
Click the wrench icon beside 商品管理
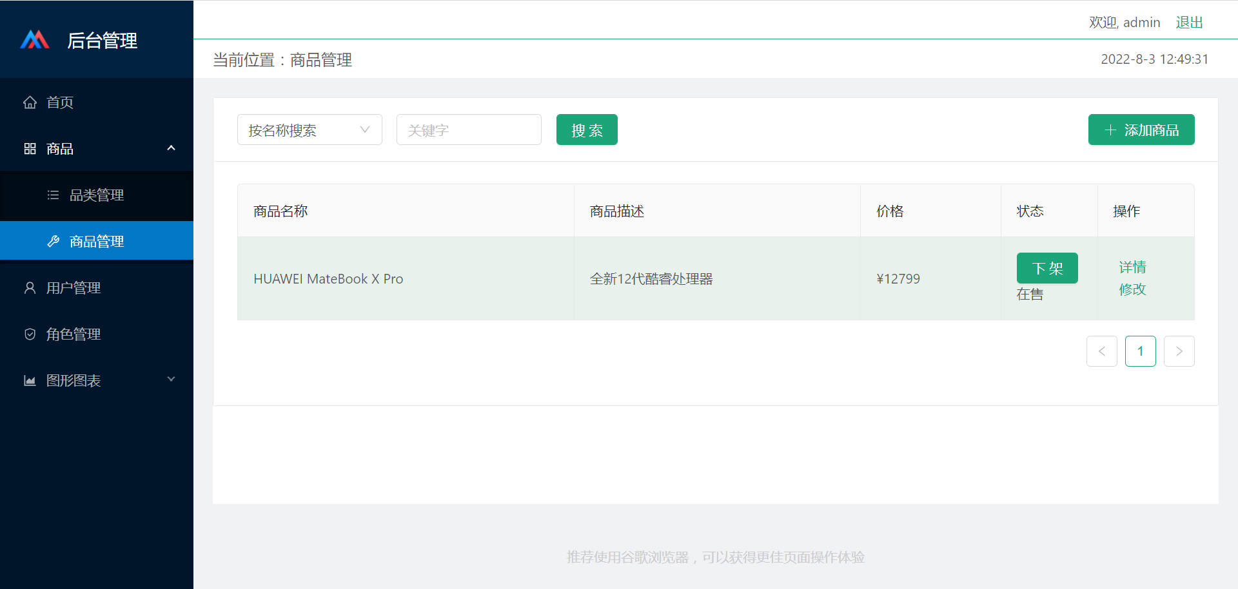pyautogui.click(x=53, y=242)
